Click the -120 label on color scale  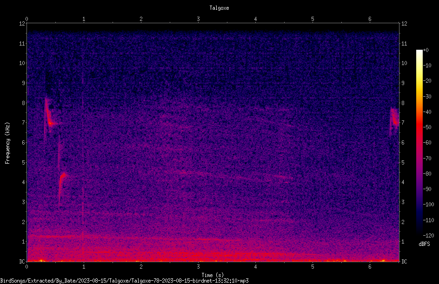pyautogui.click(x=428, y=235)
